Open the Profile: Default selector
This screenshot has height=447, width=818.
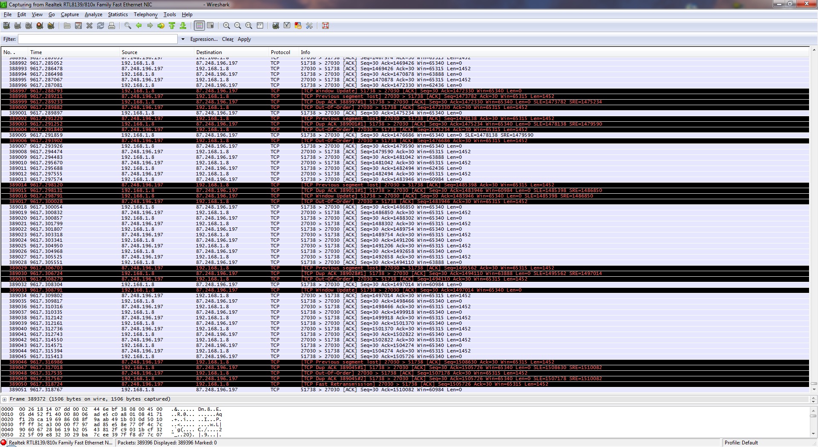[741, 443]
